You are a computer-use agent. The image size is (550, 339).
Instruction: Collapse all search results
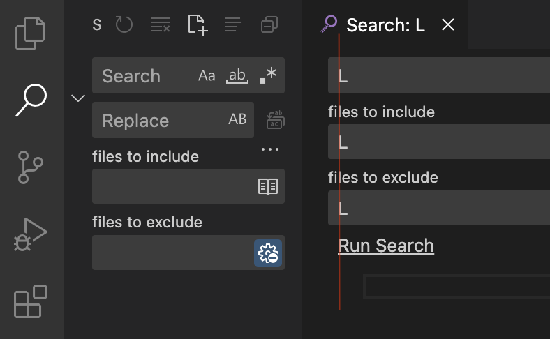[x=269, y=24]
